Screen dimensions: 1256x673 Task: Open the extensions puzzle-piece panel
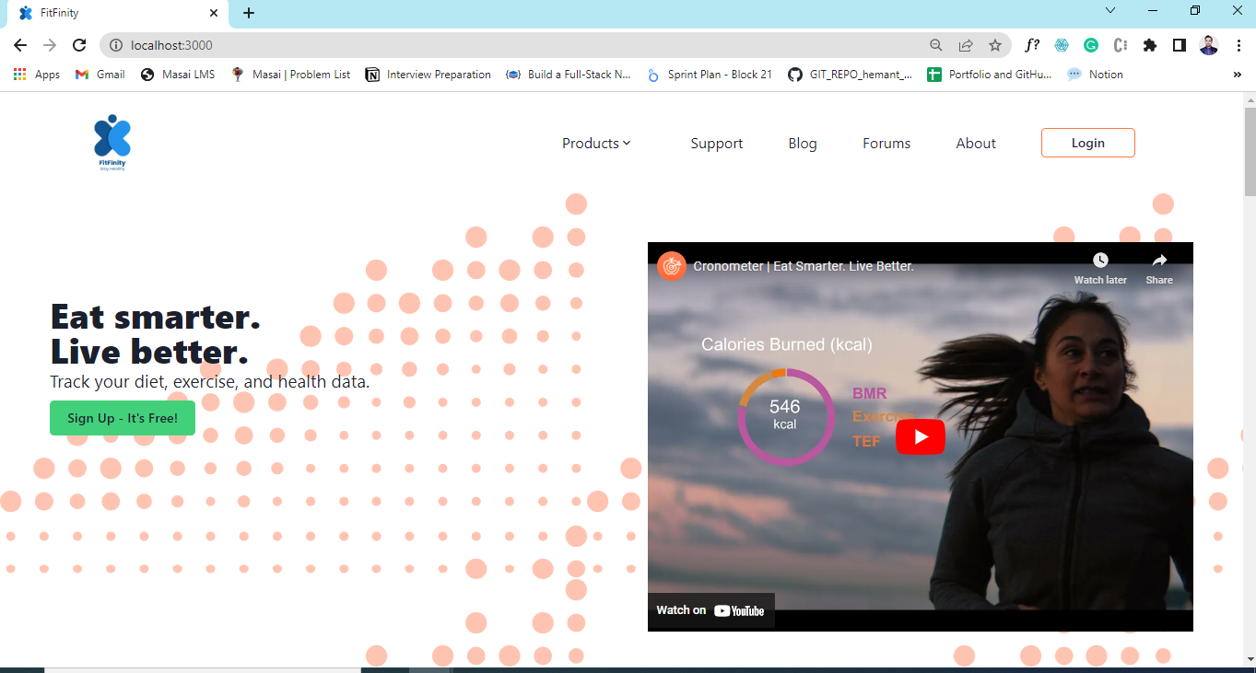1149,44
